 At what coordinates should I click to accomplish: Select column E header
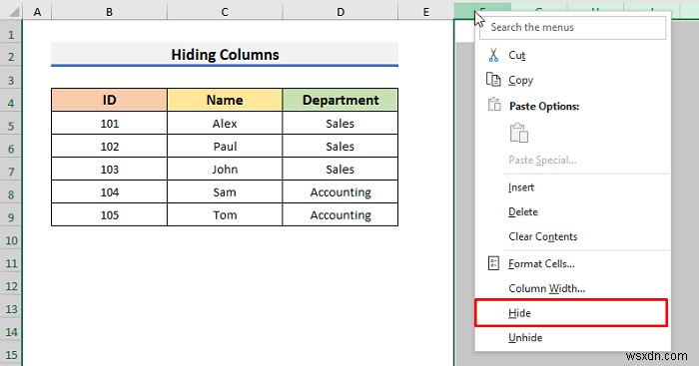426,12
